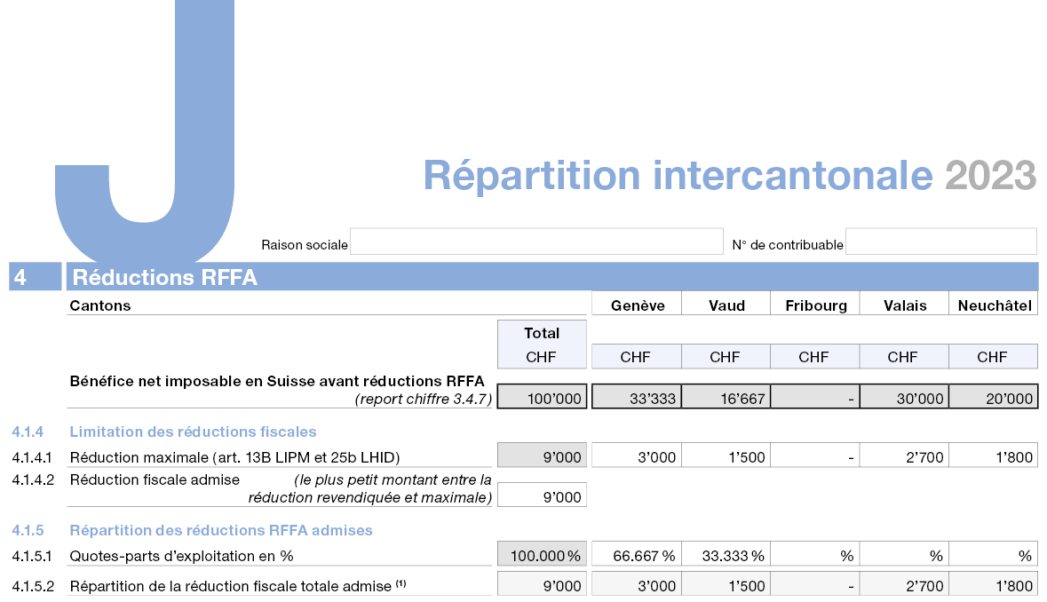
Task: Select Vaud maximum reduction cell 1'500
Action: 726,456
